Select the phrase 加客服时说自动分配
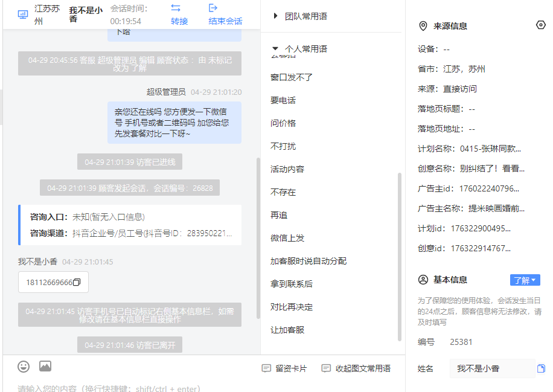The image size is (553, 392). click(308, 261)
